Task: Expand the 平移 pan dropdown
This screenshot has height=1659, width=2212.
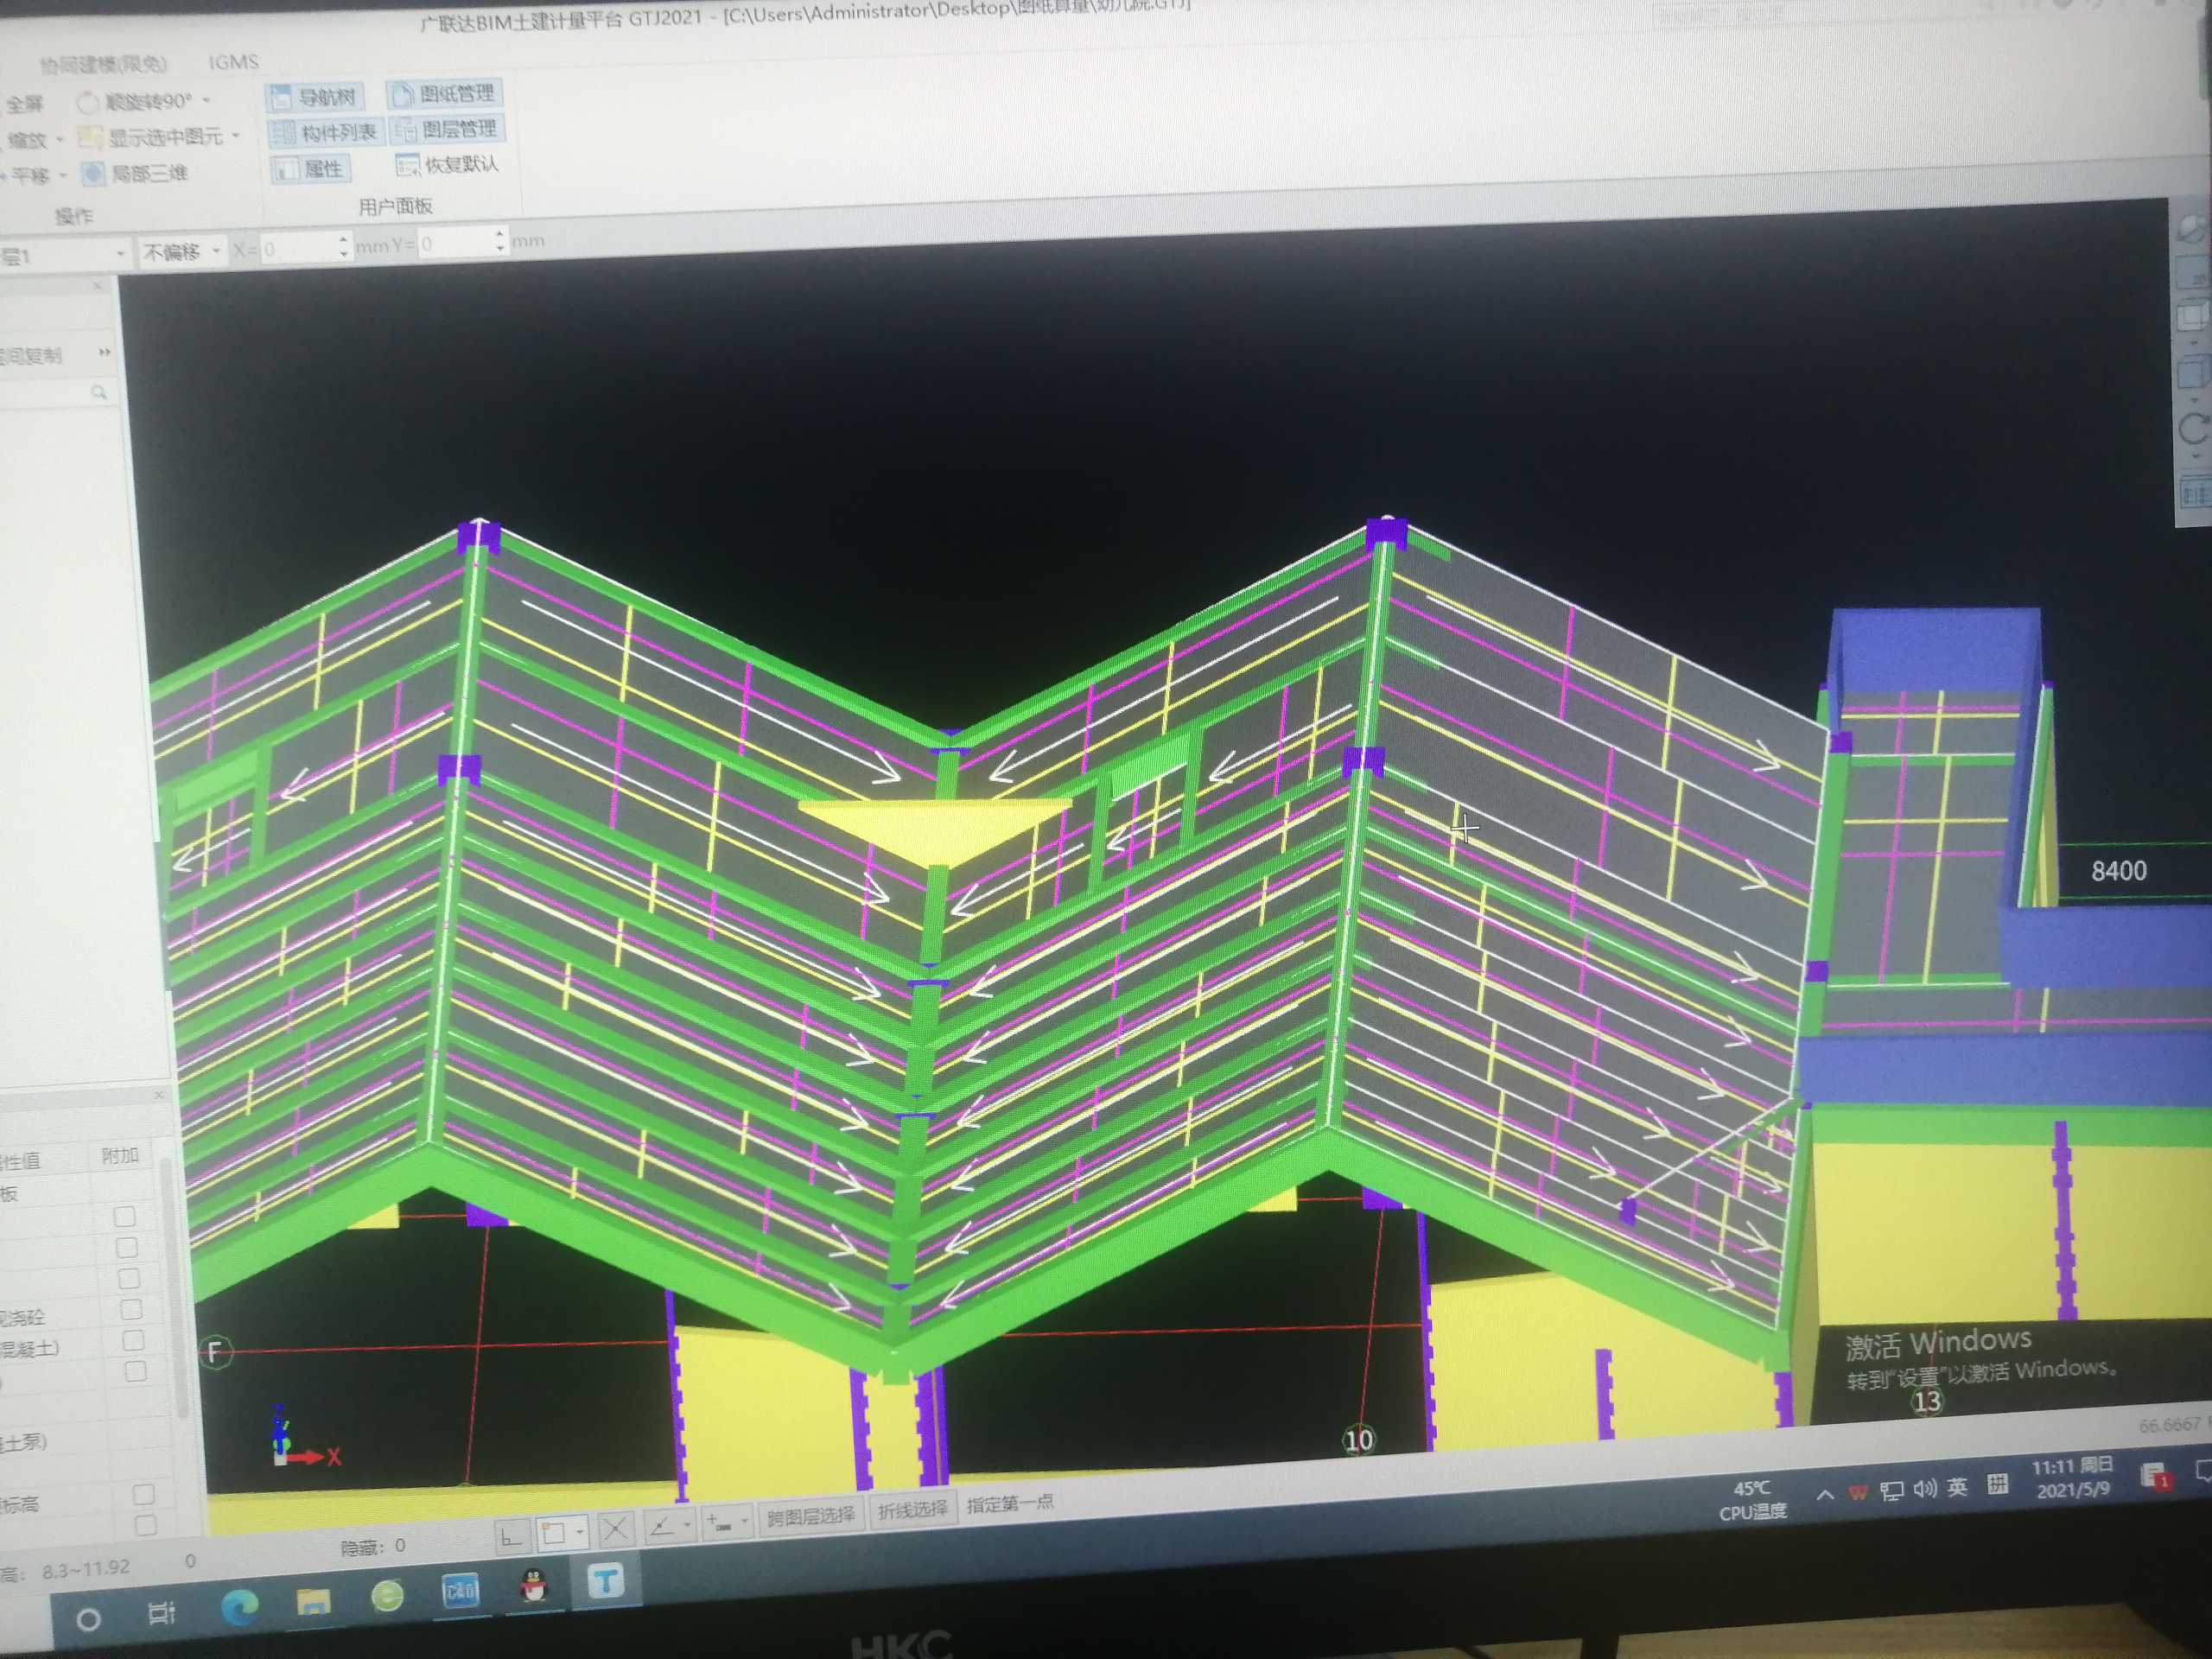Action: pyautogui.click(x=62, y=176)
